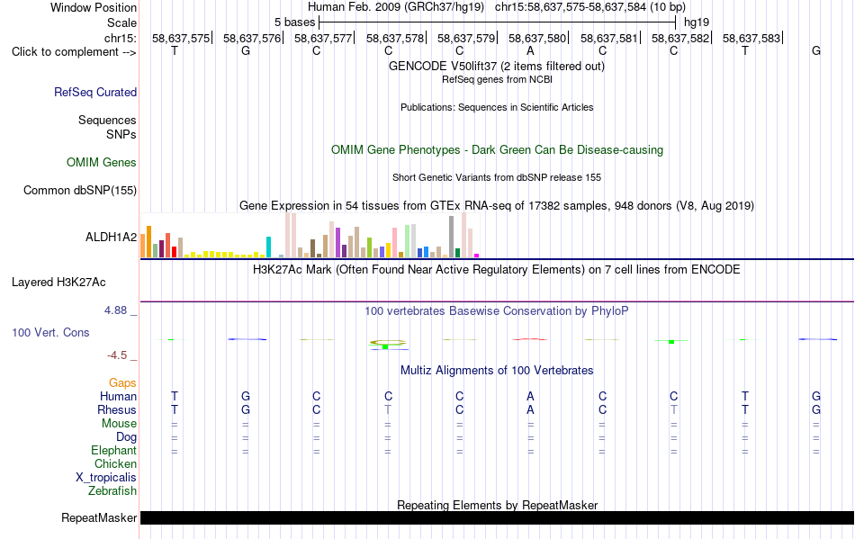
Task: Click the H3K27Ac Mark ENCODE track title
Action: (496, 270)
